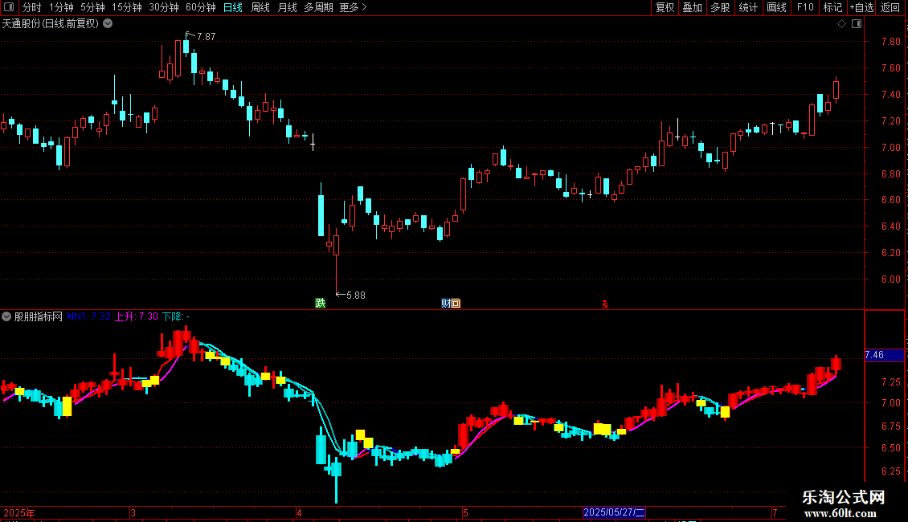908x522 pixels.
Task: Open the F10 company info
Action: coord(805,7)
